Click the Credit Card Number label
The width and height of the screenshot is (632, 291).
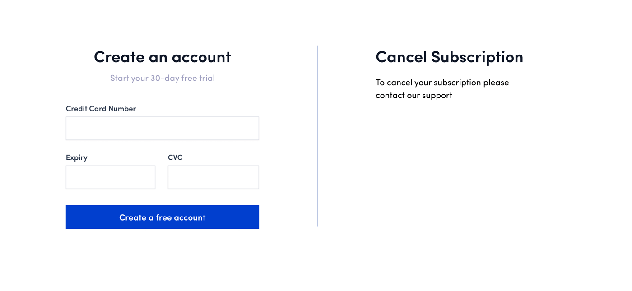point(101,109)
